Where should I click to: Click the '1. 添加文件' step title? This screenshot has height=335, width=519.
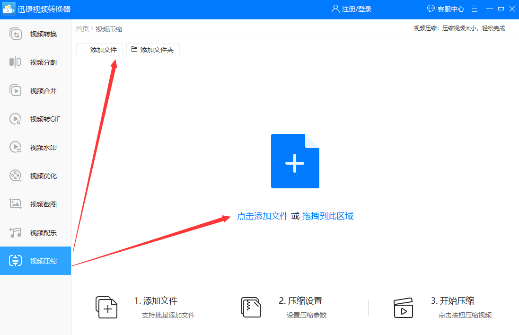(x=156, y=300)
